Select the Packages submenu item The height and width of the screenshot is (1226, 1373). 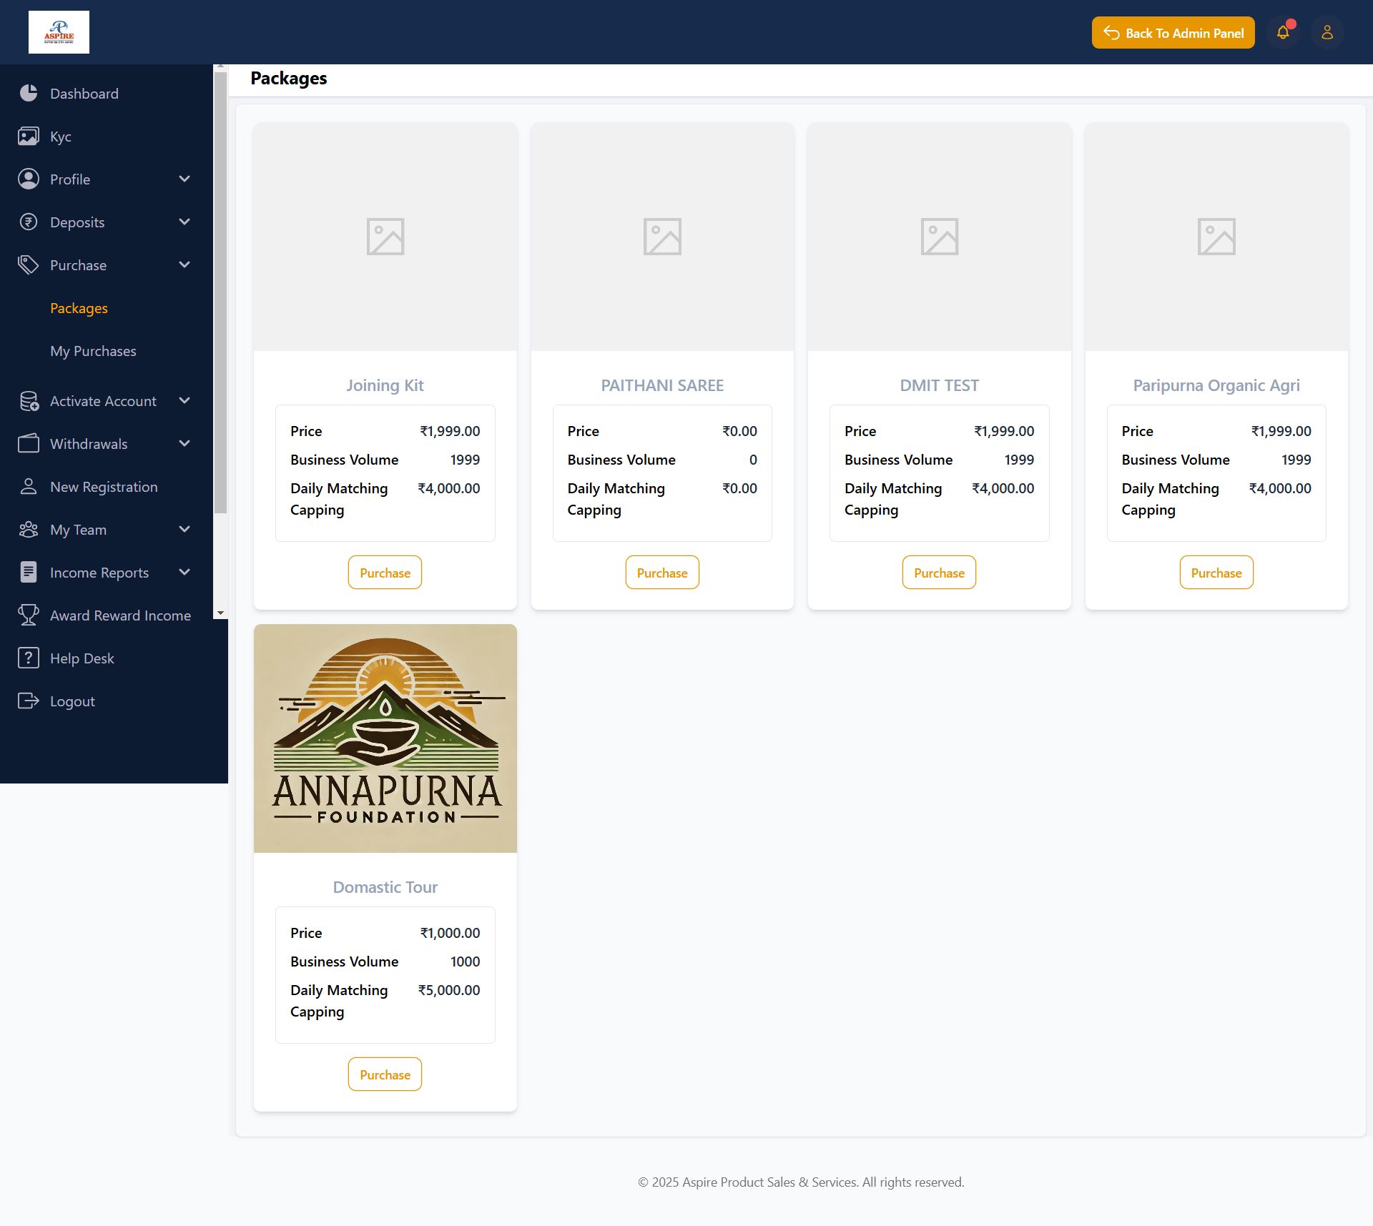(x=79, y=308)
